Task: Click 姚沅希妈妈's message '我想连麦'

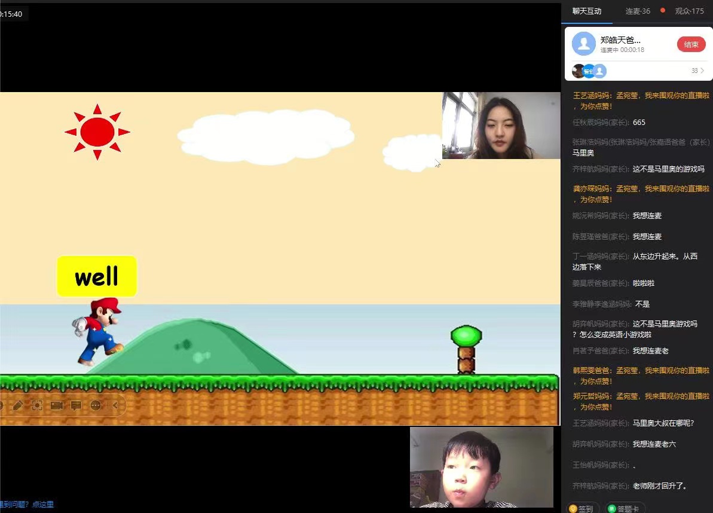Action: (x=647, y=216)
